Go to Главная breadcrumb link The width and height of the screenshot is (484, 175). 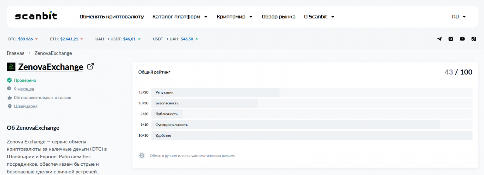(15, 53)
